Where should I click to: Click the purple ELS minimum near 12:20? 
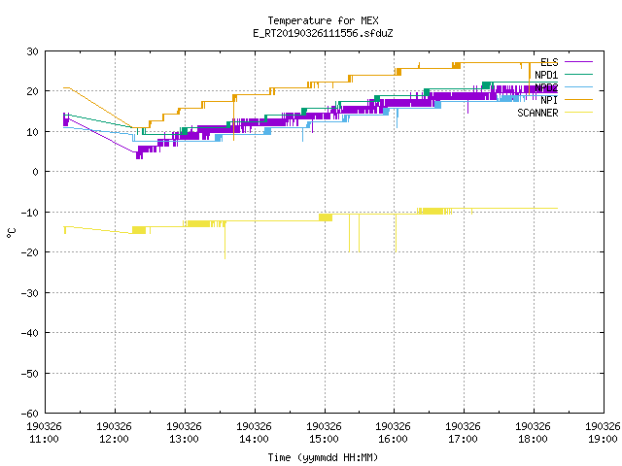(139, 155)
